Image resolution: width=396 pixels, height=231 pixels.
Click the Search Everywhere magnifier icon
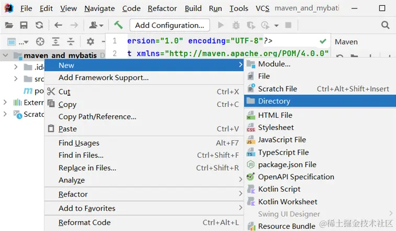[x=385, y=25]
